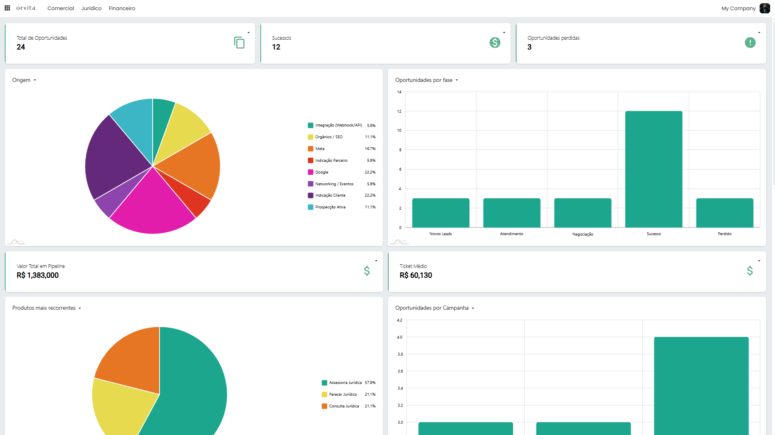Image resolution: width=775 pixels, height=435 pixels.
Task: Click the Atendimento bar
Action: pyautogui.click(x=512, y=213)
